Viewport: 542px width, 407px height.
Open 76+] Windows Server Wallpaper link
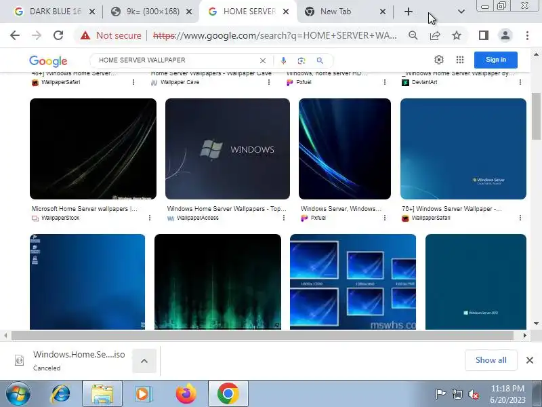452,209
